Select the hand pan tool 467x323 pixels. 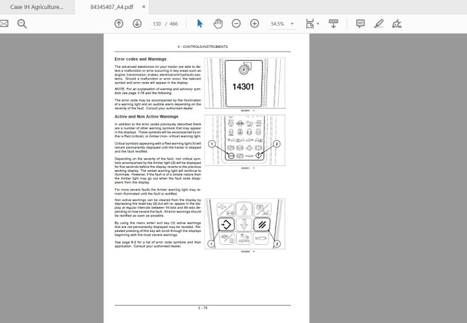218,24
